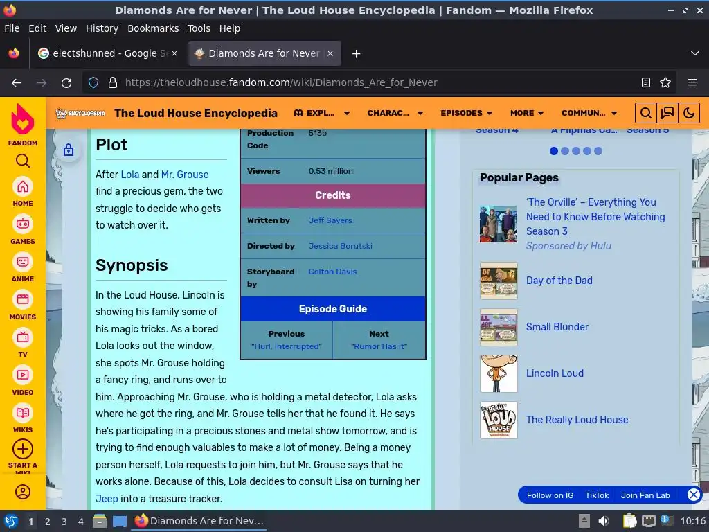The image size is (709, 532).
Task: Open the Bookmarks menu
Action: click(153, 28)
